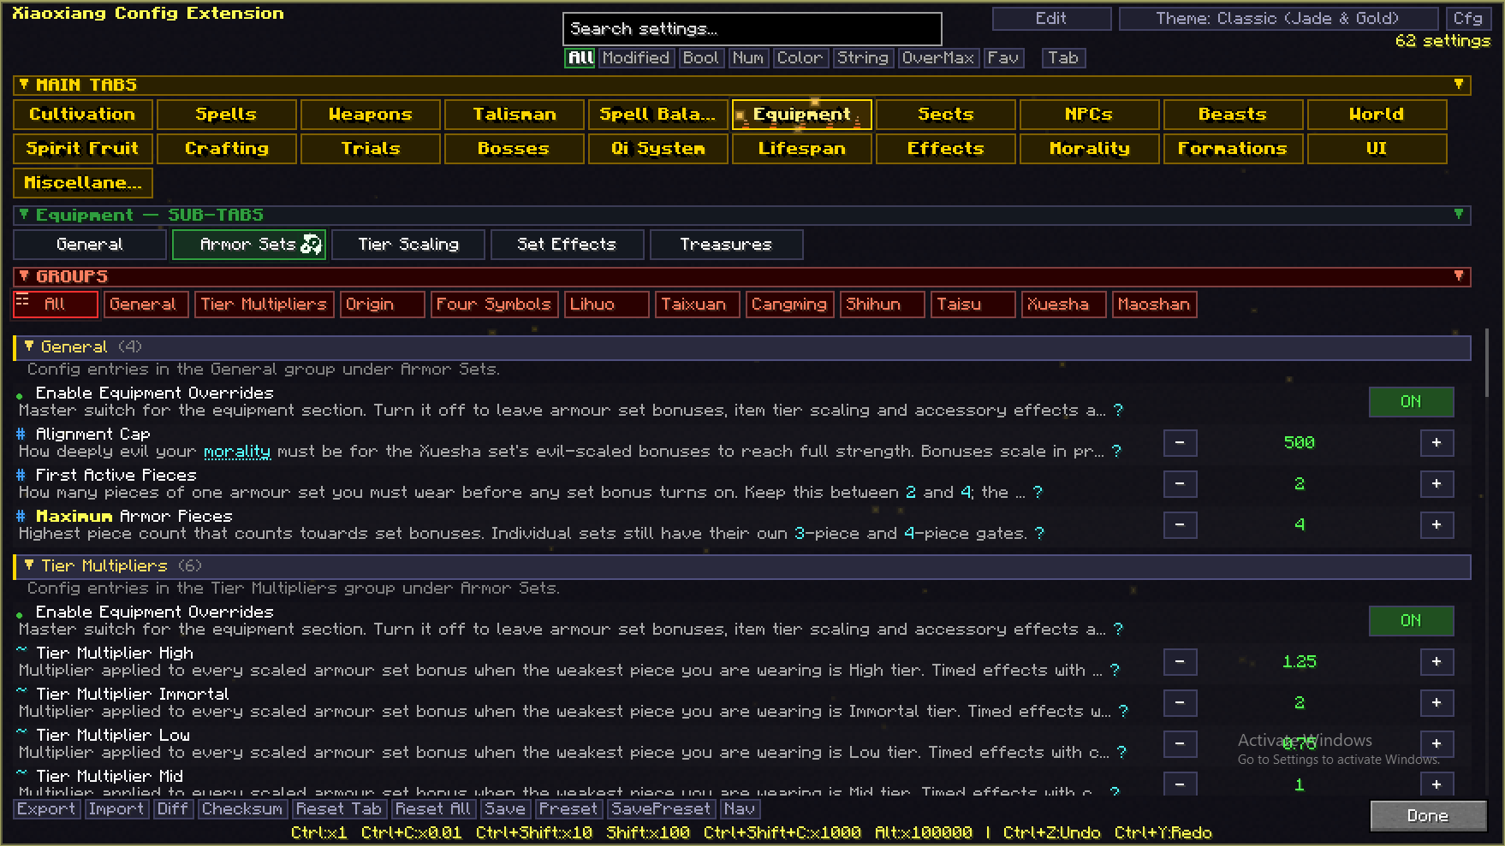This screenshot has width=1505, height=846.
Task: Collapse the GROUPS section header
Action: click(x=742, y=276)
